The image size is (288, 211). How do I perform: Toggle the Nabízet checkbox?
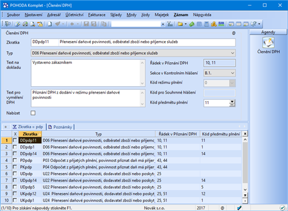tap(33, 113)
